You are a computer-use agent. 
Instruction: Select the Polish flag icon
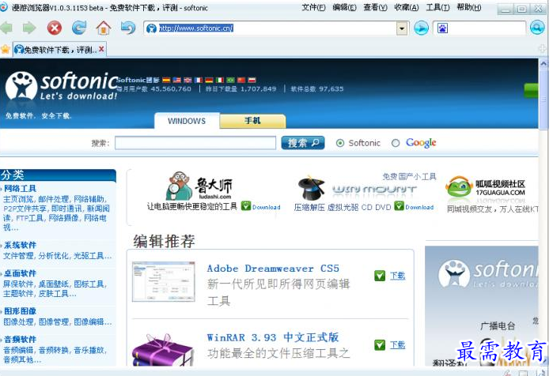pos(252,81)
